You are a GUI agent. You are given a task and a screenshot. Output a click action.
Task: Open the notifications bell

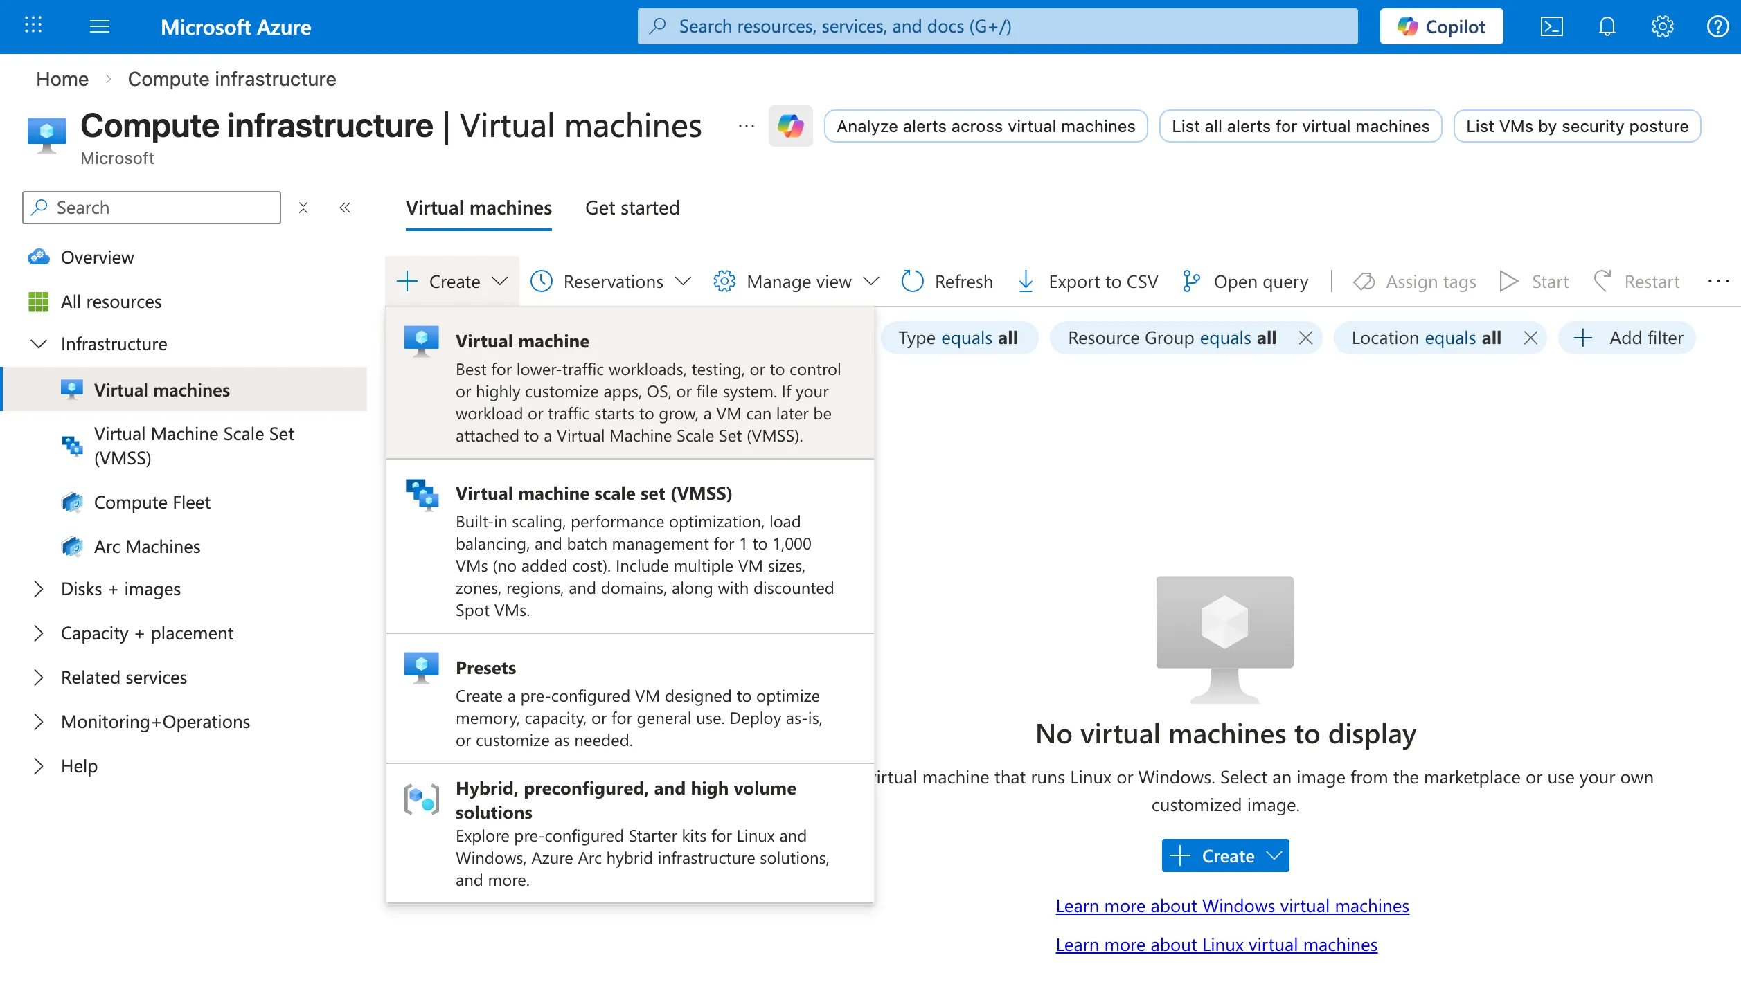[1607, 26]
